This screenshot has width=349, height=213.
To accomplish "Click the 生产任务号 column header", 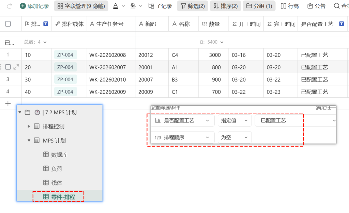I will [x=111, y=24].
